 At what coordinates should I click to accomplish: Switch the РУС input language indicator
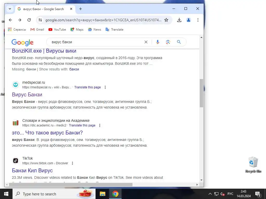(230, 194)
